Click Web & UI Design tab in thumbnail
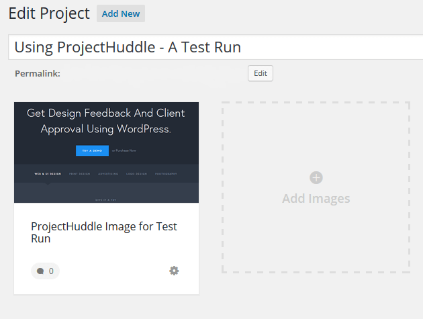 click(x=48, y=174)
